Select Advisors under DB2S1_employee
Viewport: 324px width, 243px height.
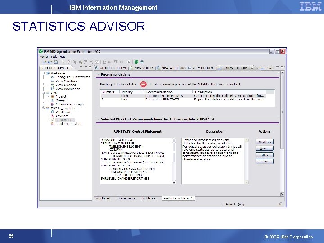click(60, 116)
